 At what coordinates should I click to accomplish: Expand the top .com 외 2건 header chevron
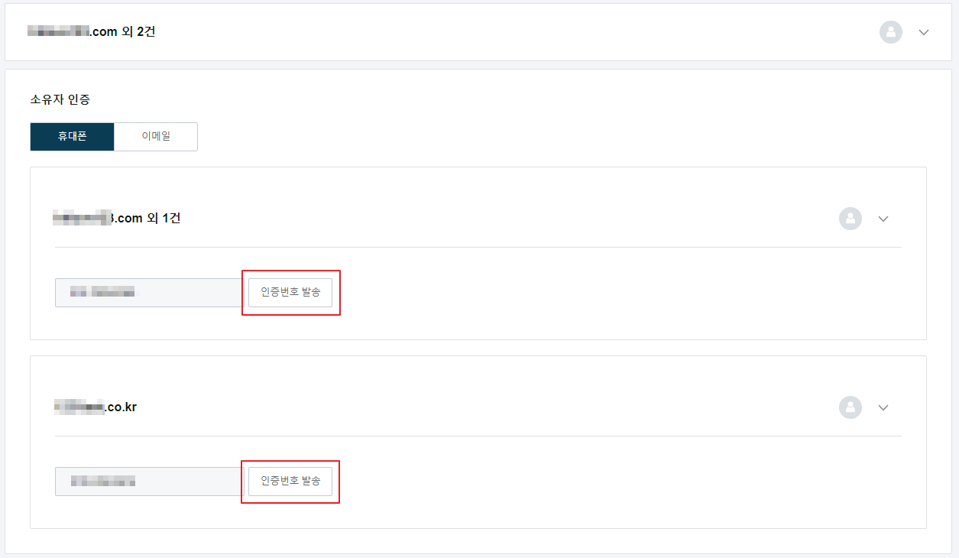(x=924, y=32)
